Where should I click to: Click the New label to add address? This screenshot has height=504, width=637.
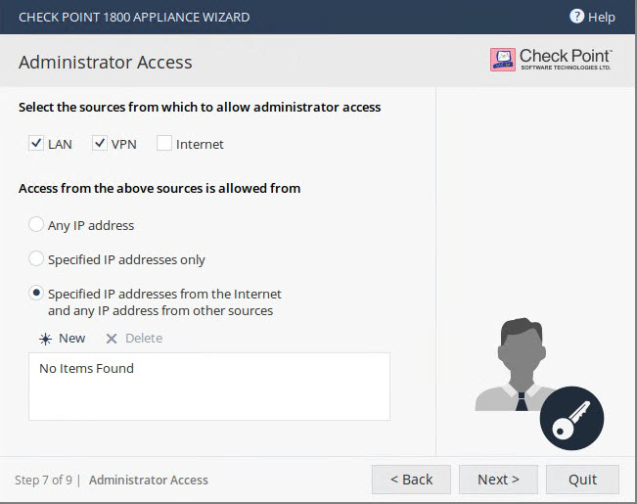[71, 339]
